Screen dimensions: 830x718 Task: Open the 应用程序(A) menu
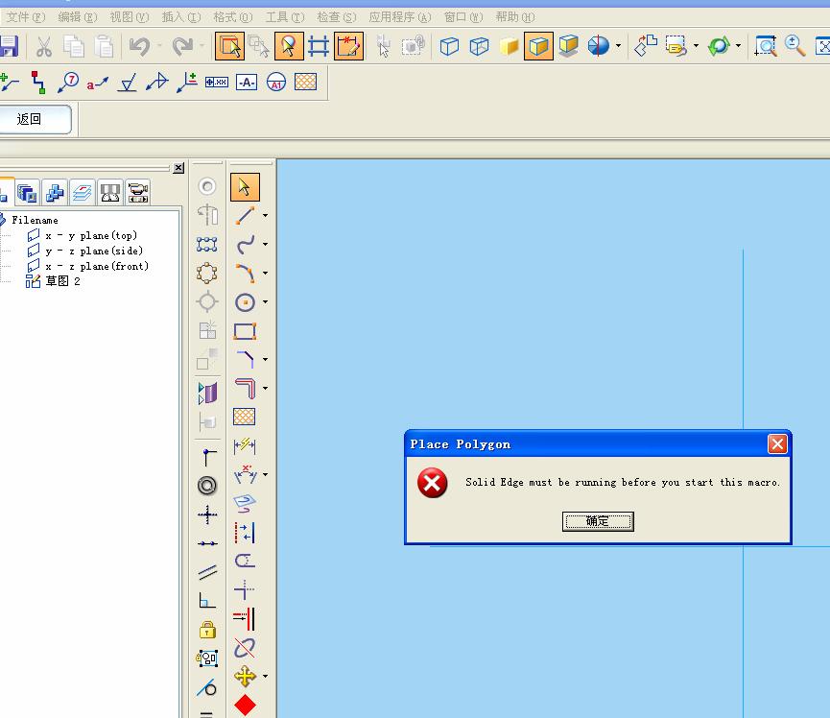[x=400, y=17]
